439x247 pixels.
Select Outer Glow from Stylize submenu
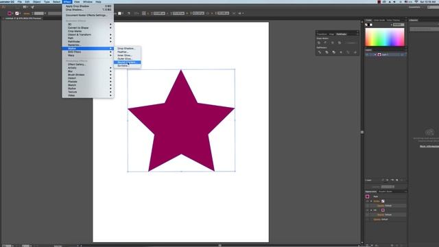coord(127,59)
